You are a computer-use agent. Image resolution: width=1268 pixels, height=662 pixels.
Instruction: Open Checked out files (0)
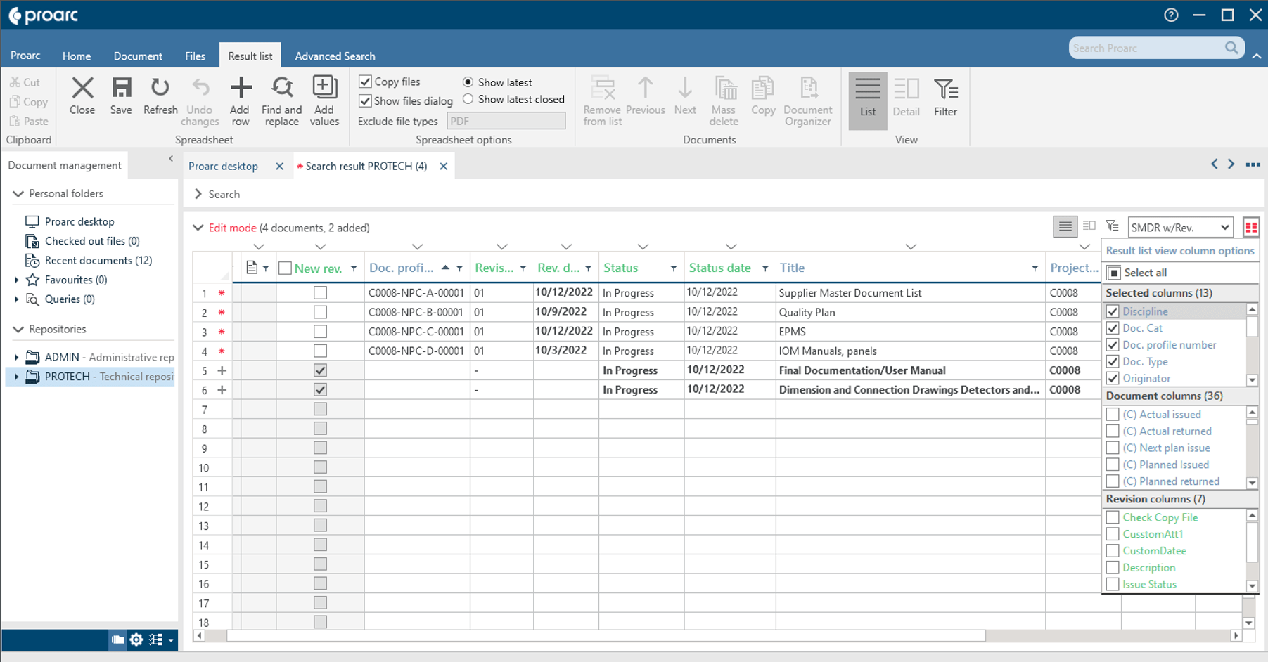pyautogui.click(x=92, y=241)
